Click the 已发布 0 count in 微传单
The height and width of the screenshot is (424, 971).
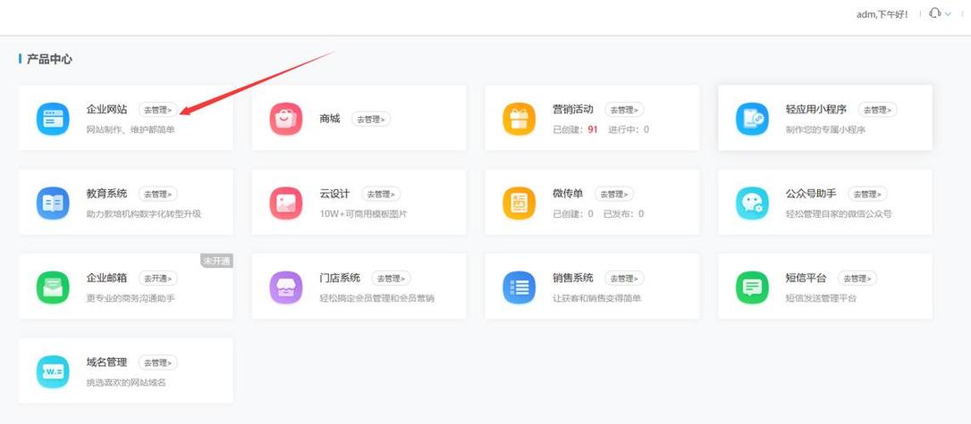pyautogui.click(x=623, y=214)
